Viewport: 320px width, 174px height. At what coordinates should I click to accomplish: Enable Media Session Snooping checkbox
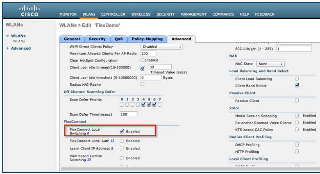pyautogui.click(x=297, y=116)
